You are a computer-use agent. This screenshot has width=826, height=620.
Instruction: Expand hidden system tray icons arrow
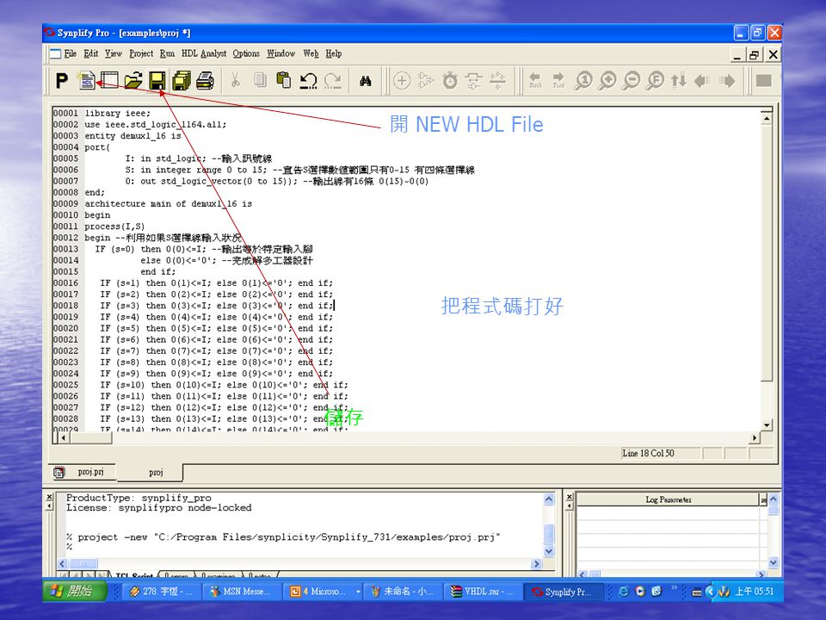(x=710, y=592)
